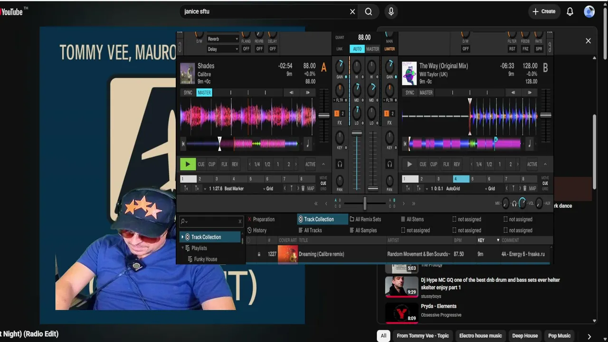Viewport: 608px width, 342px height.
Task: Click deck A metronome note icon
Action: (x=308, y=144)
